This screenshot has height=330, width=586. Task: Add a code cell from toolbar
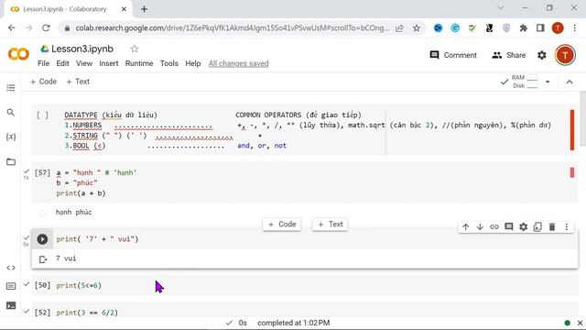43,82
